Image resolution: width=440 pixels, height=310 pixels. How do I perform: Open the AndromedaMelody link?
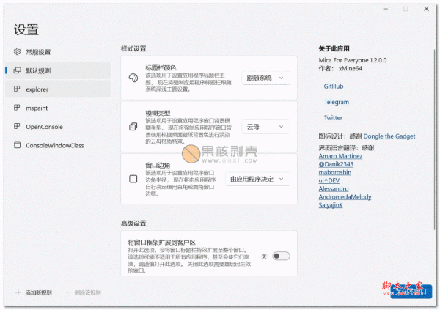pyautogui.click(x=345, y=196)
